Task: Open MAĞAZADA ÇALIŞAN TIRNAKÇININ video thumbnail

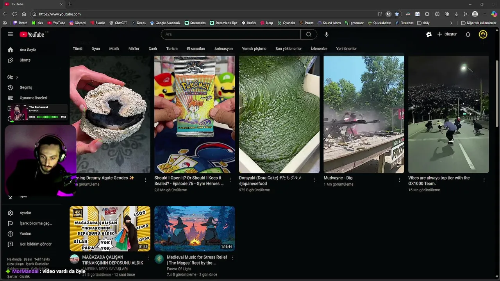Action: [x=110, y=229]
